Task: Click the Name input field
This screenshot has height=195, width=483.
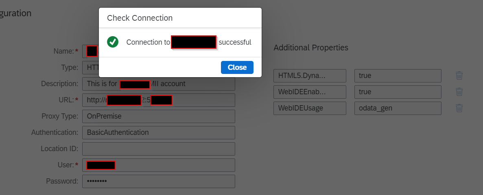Action: click(x=92, y=51)
